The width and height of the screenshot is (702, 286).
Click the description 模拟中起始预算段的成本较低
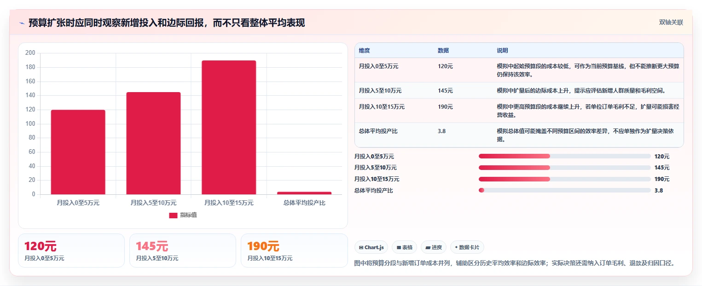pos(588,70)
